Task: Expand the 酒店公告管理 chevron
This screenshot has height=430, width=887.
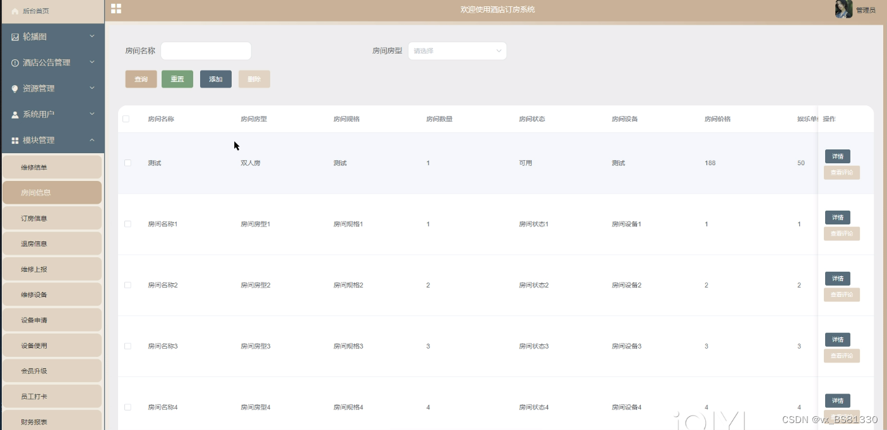Action: (92, 62)
